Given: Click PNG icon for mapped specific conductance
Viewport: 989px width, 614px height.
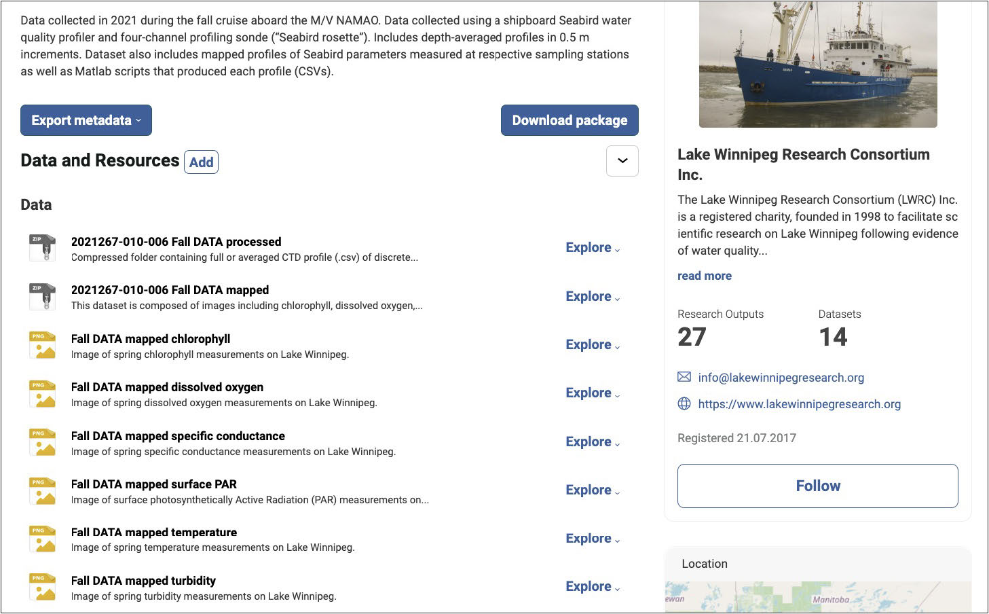Looking at the screenshot, I should 42,442.
